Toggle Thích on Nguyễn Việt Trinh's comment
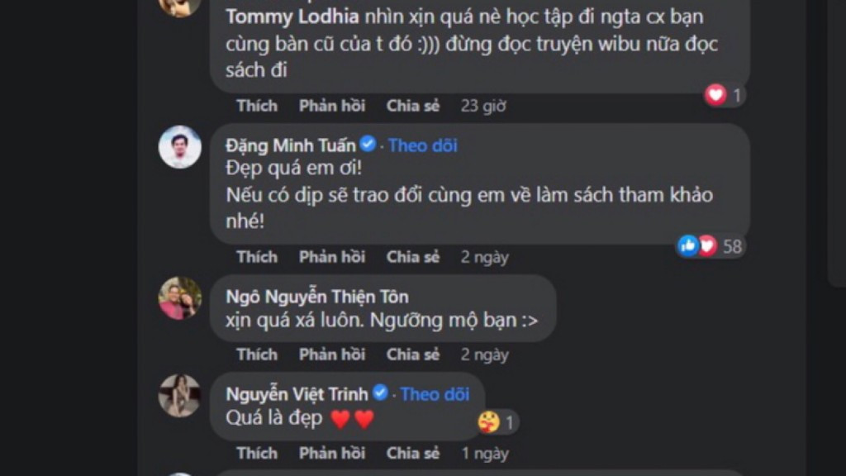846x476 pixels. click(x=256, y=453)
